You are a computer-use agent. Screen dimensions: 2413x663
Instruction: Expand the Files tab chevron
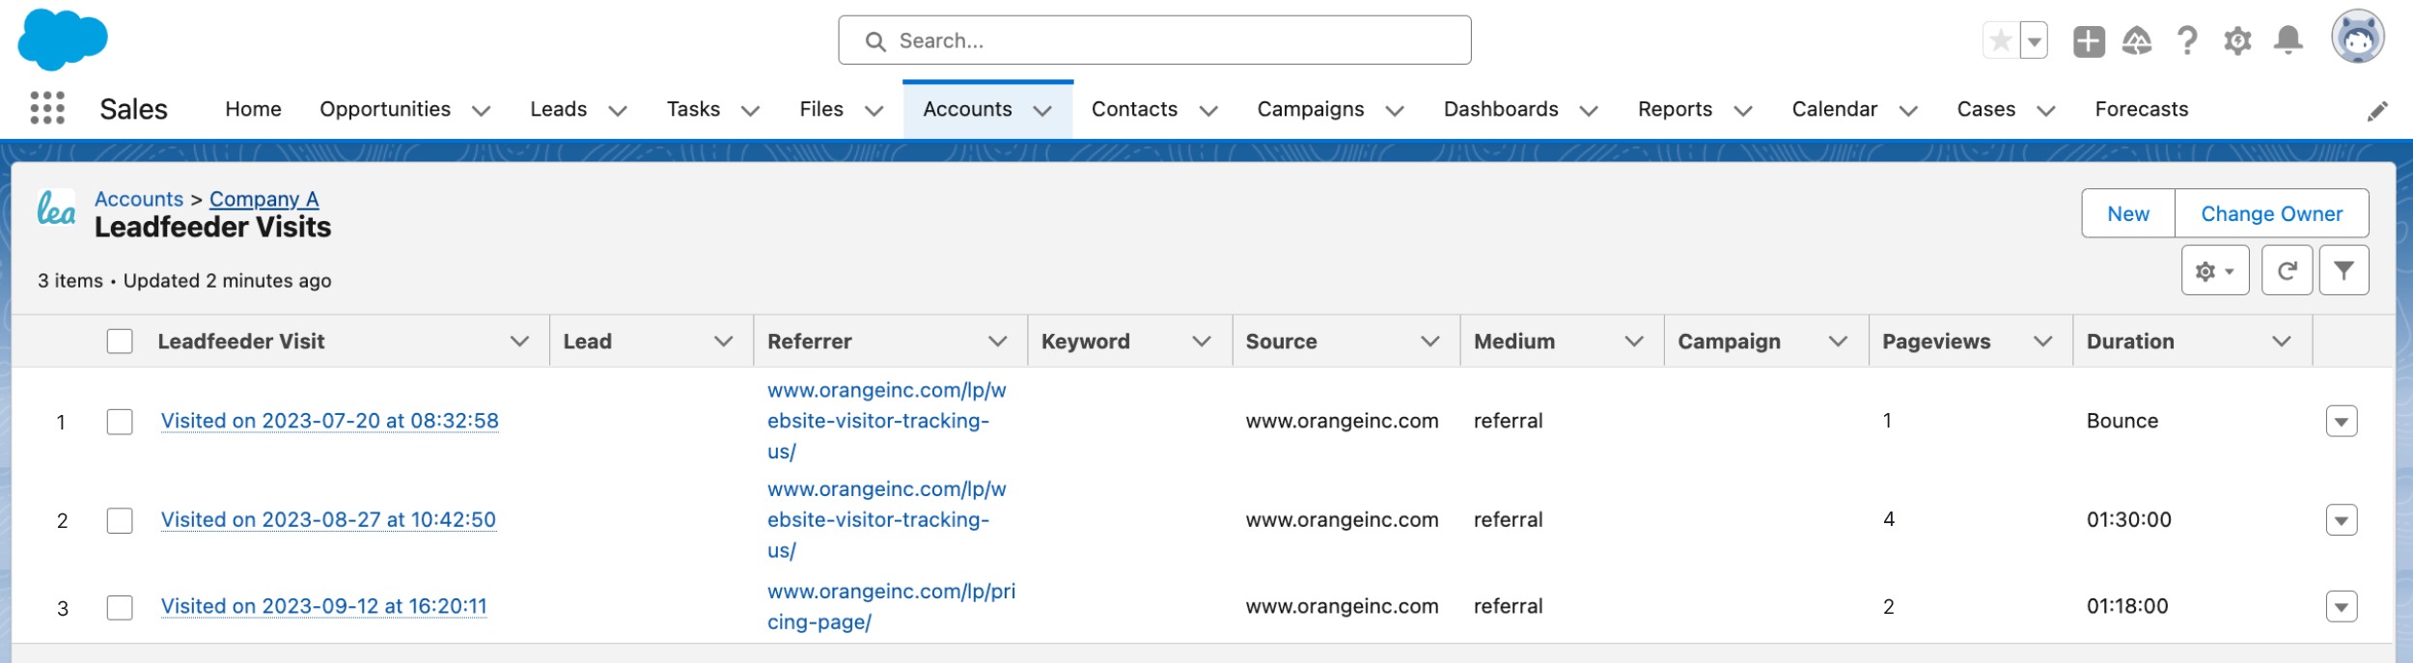[x=874, y=111]
